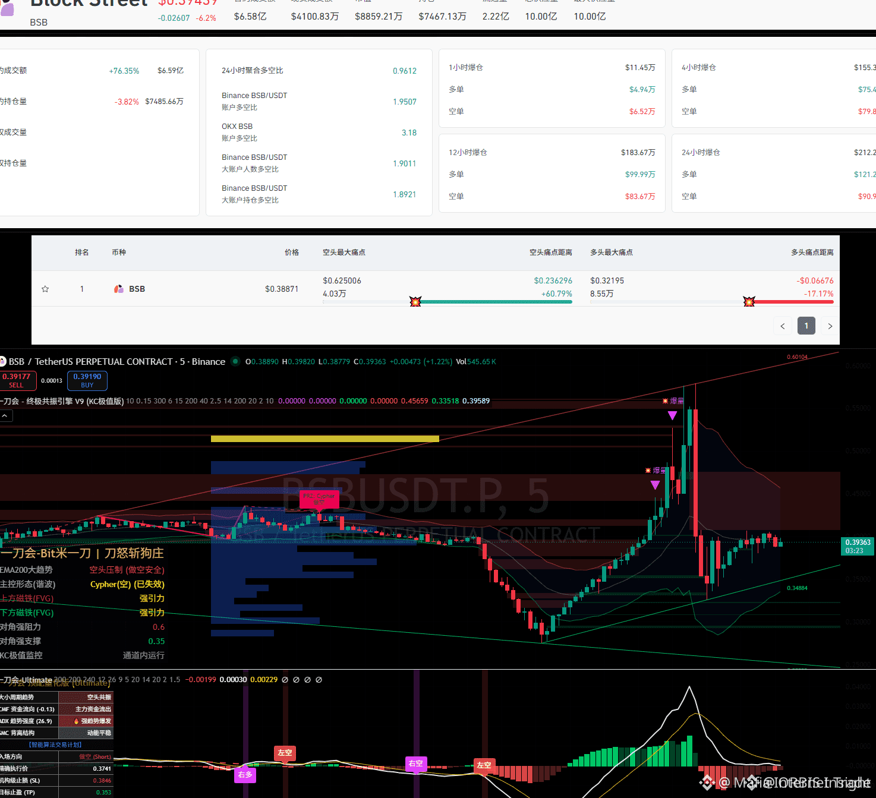Select the 一刀会-Ultimate indicator legend
The height and width of the screenshot is (798, 876).
click(26, 680)
